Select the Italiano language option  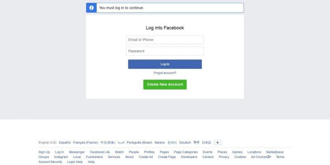[x=160, y=143]
